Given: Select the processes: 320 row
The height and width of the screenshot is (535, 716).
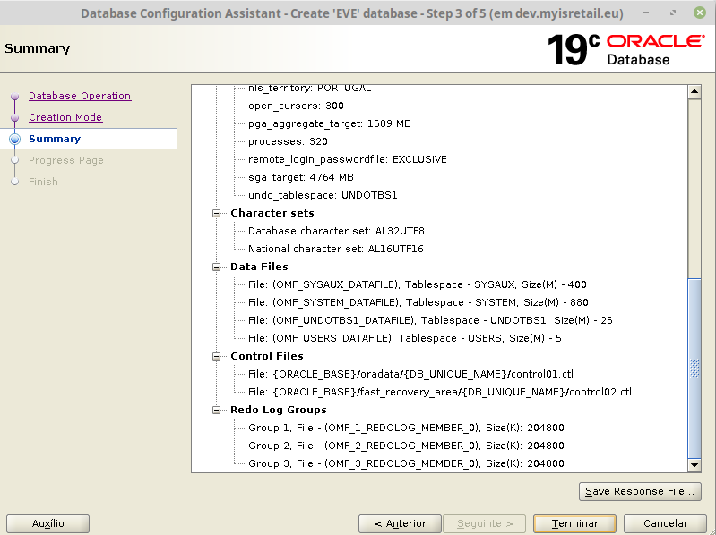Looking at the screenshot, I should tap(288, 141).
